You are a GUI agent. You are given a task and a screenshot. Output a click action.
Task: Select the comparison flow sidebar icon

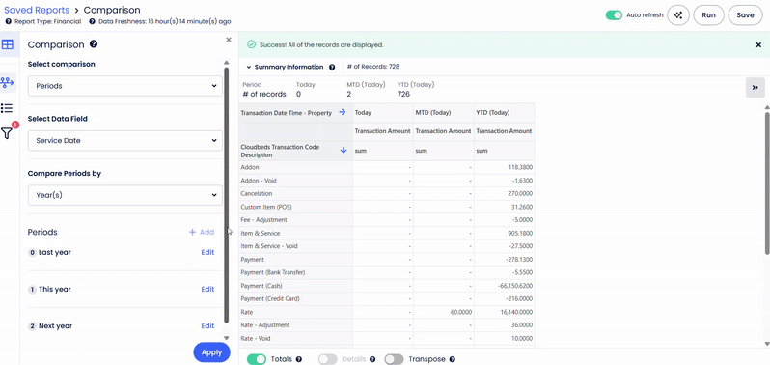click(8, 82)
